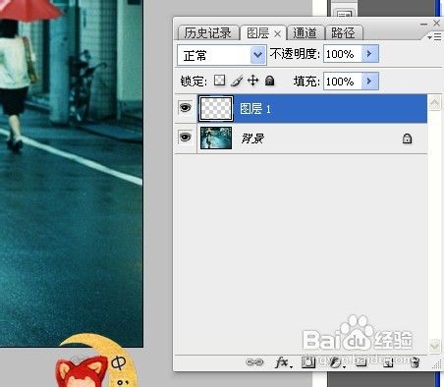Click the 填充 100% value field
The width and height of the screenshot is (444, 387).
(343, 81)
